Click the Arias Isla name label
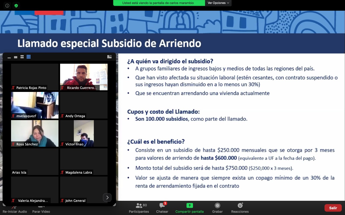 click(x=19, y=173)
